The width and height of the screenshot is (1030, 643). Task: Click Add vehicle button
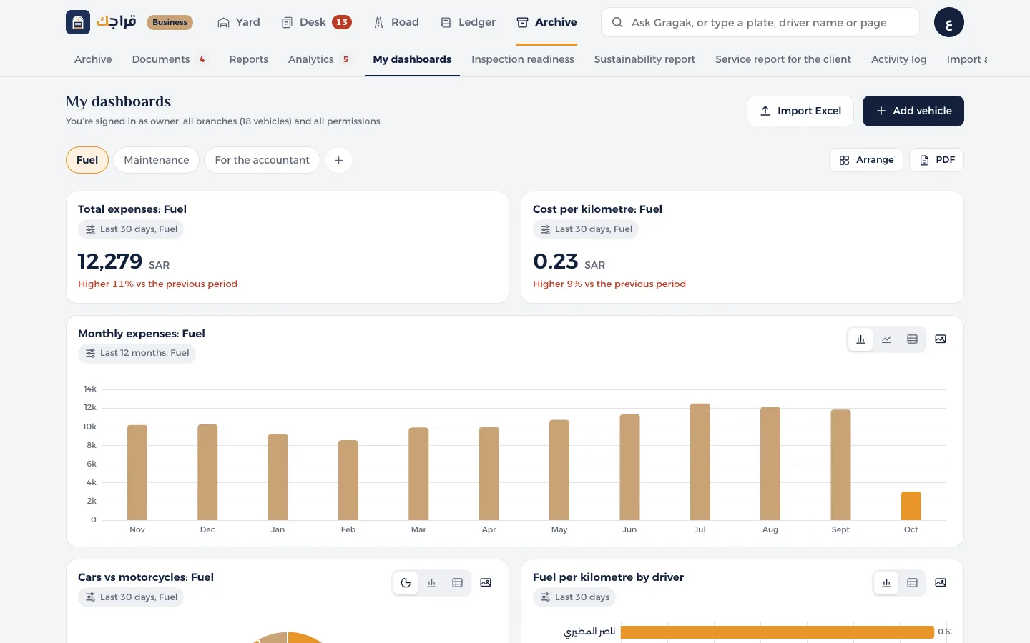pyautogui.click(x=913, y=111)
